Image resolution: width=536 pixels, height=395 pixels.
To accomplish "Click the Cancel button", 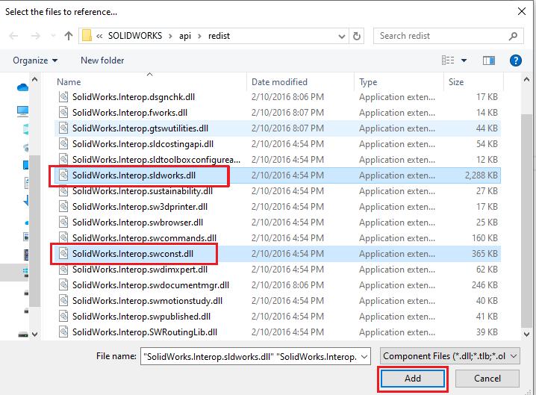I will tap(487, 379).
